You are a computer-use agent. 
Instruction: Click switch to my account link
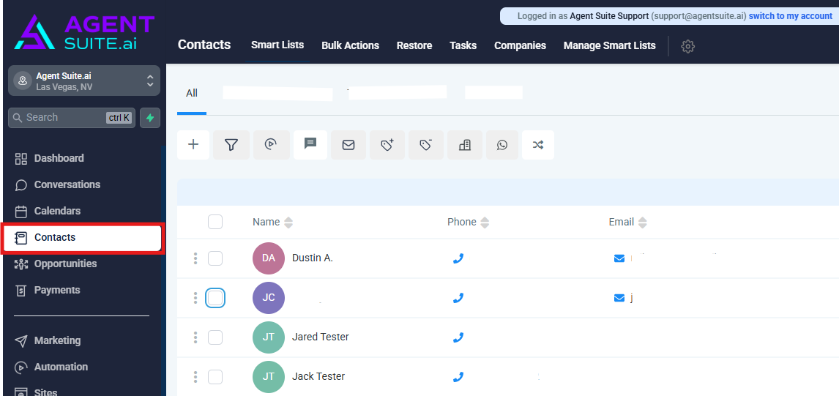pos(790,16)
